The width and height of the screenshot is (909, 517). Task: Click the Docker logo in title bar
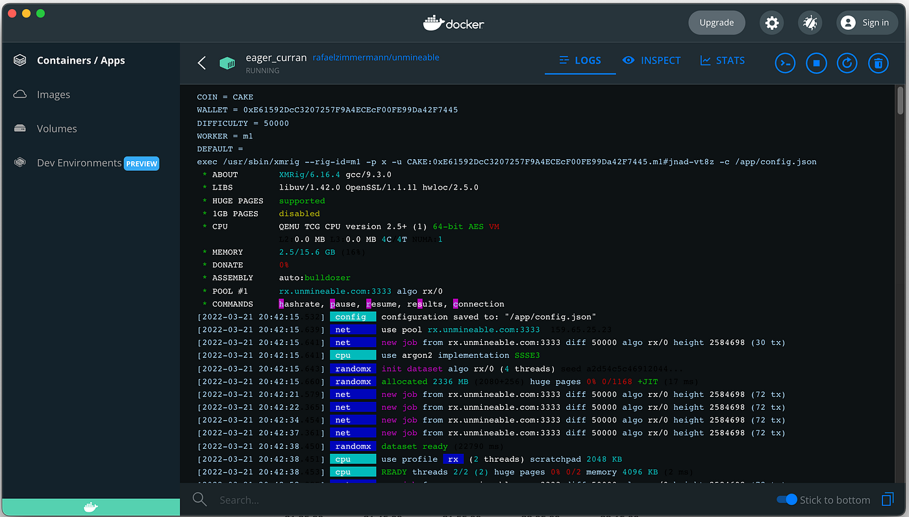click(x=453, y=23)
